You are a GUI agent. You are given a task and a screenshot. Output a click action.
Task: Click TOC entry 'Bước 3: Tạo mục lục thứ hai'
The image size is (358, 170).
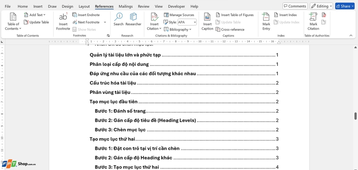pos(187,167)
